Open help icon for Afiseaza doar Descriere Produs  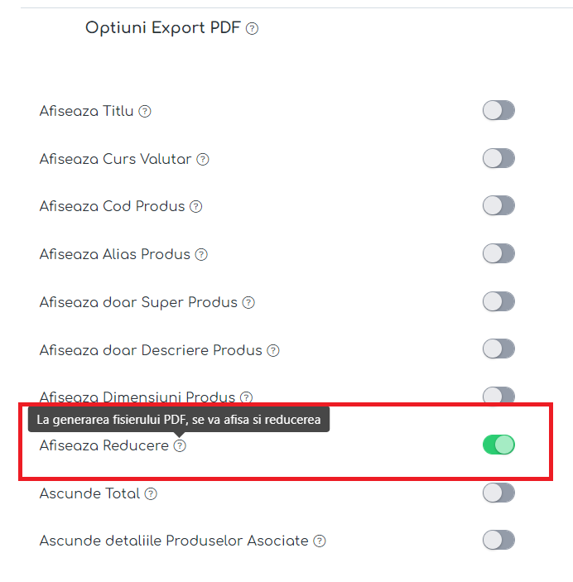[x=273, y=351]
